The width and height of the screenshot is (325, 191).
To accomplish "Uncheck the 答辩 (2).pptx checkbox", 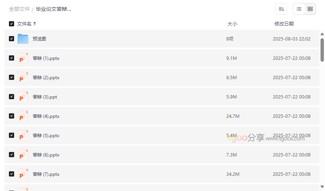I will (x=12, y=77).
